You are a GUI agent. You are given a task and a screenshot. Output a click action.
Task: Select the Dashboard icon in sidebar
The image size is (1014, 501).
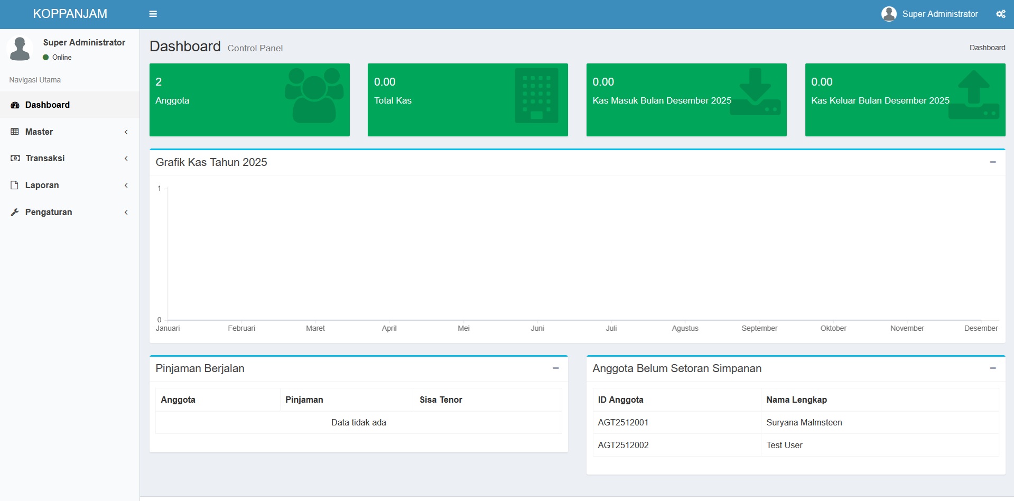(x=14, y=105)
